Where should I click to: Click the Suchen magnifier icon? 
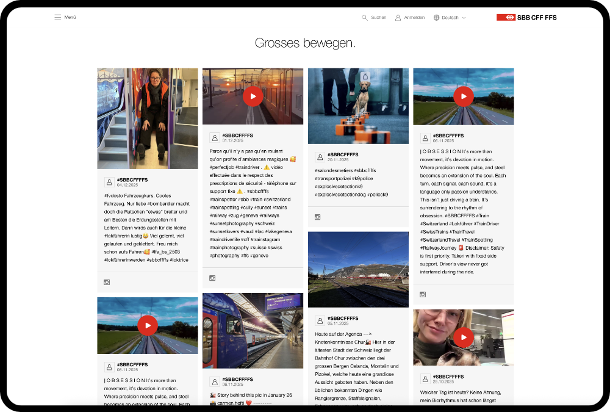[365, 18]
